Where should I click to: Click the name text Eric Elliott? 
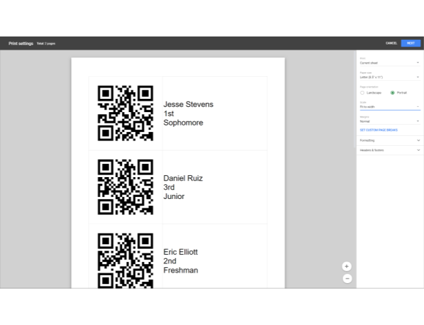pos(180,252)
